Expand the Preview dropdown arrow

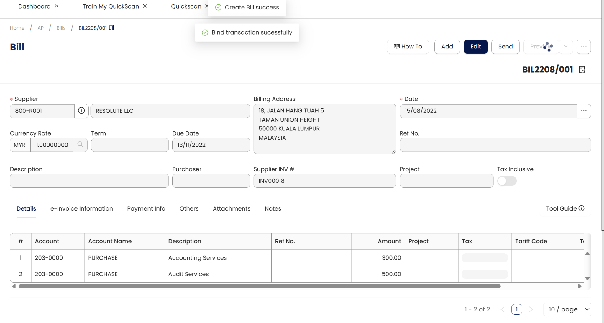click(x=566, y=47)
